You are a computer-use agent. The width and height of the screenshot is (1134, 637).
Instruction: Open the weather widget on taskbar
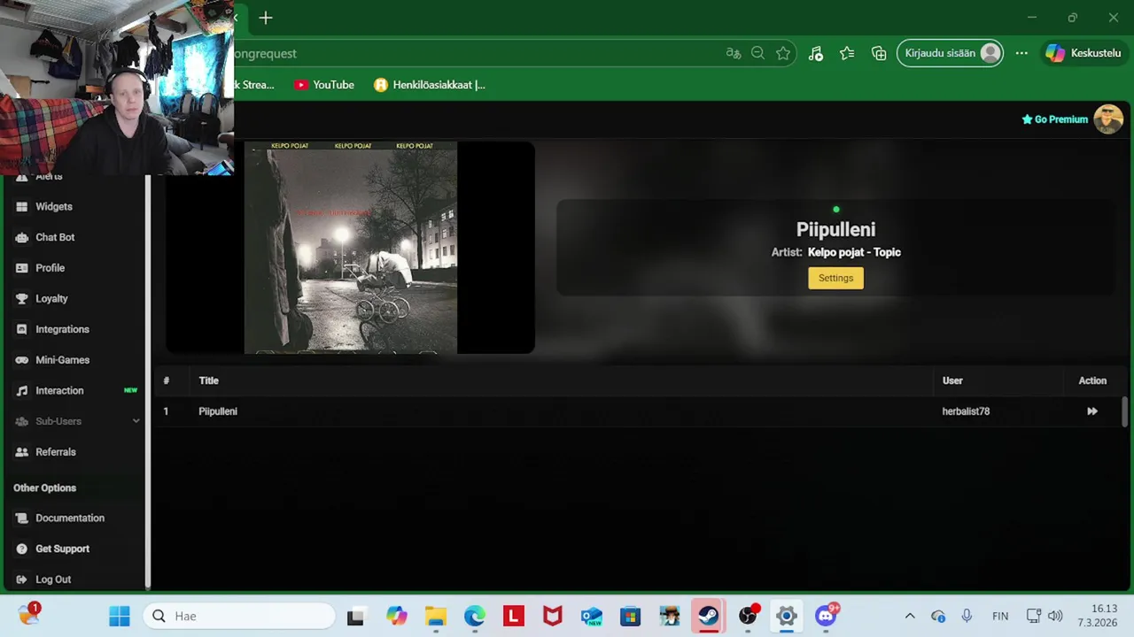pyautogui.click(x=28, y=614)
